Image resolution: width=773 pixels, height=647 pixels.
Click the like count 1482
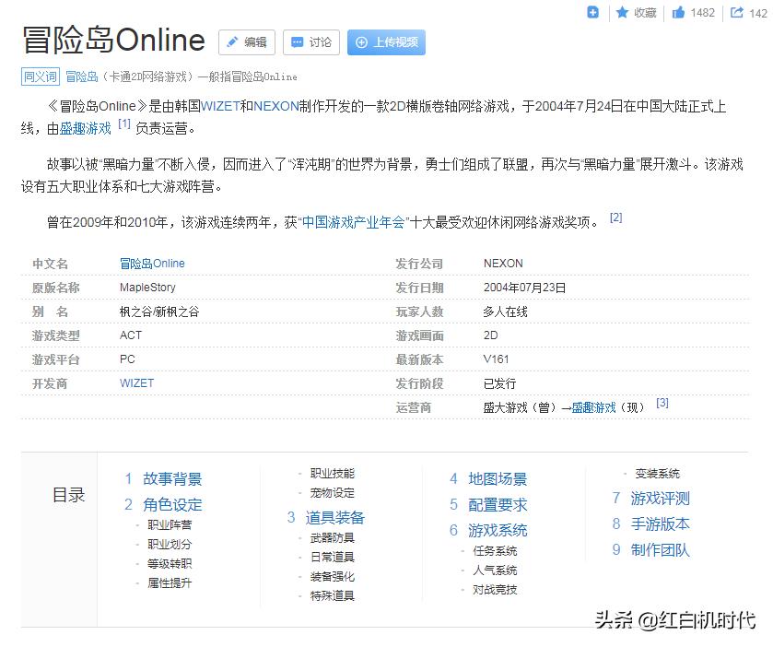pyautogui.click(x=702, y=13)
